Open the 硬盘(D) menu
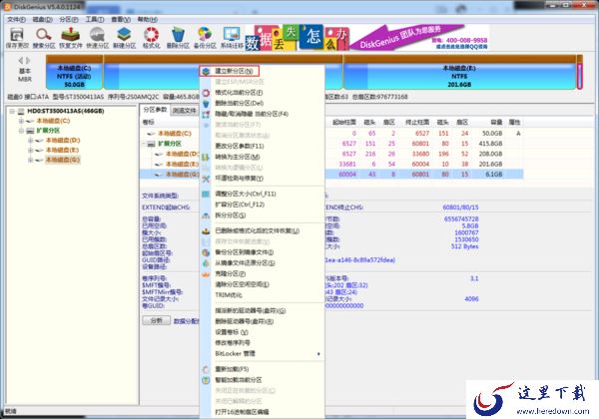 click(x=42, y=19)
